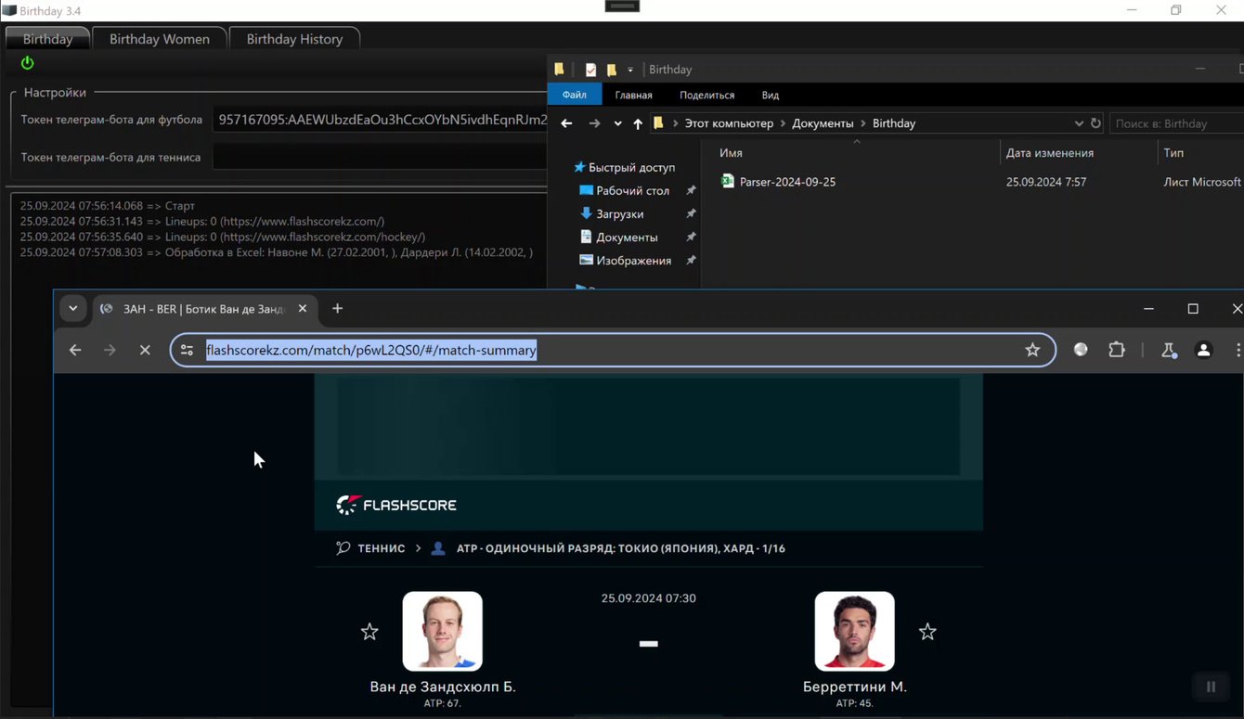Viewport: 1244px width, 719px height.
Task: Click the Birthday breadcrumb in Explorer address bar
Action: coord(894,123)
